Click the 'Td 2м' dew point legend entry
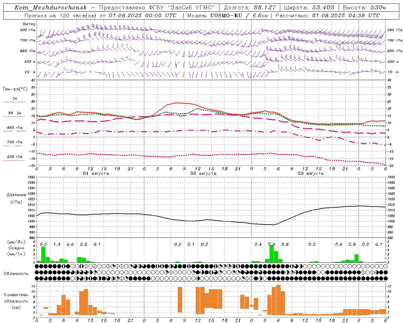Viewport: 404px width, 323px height. 15,113
